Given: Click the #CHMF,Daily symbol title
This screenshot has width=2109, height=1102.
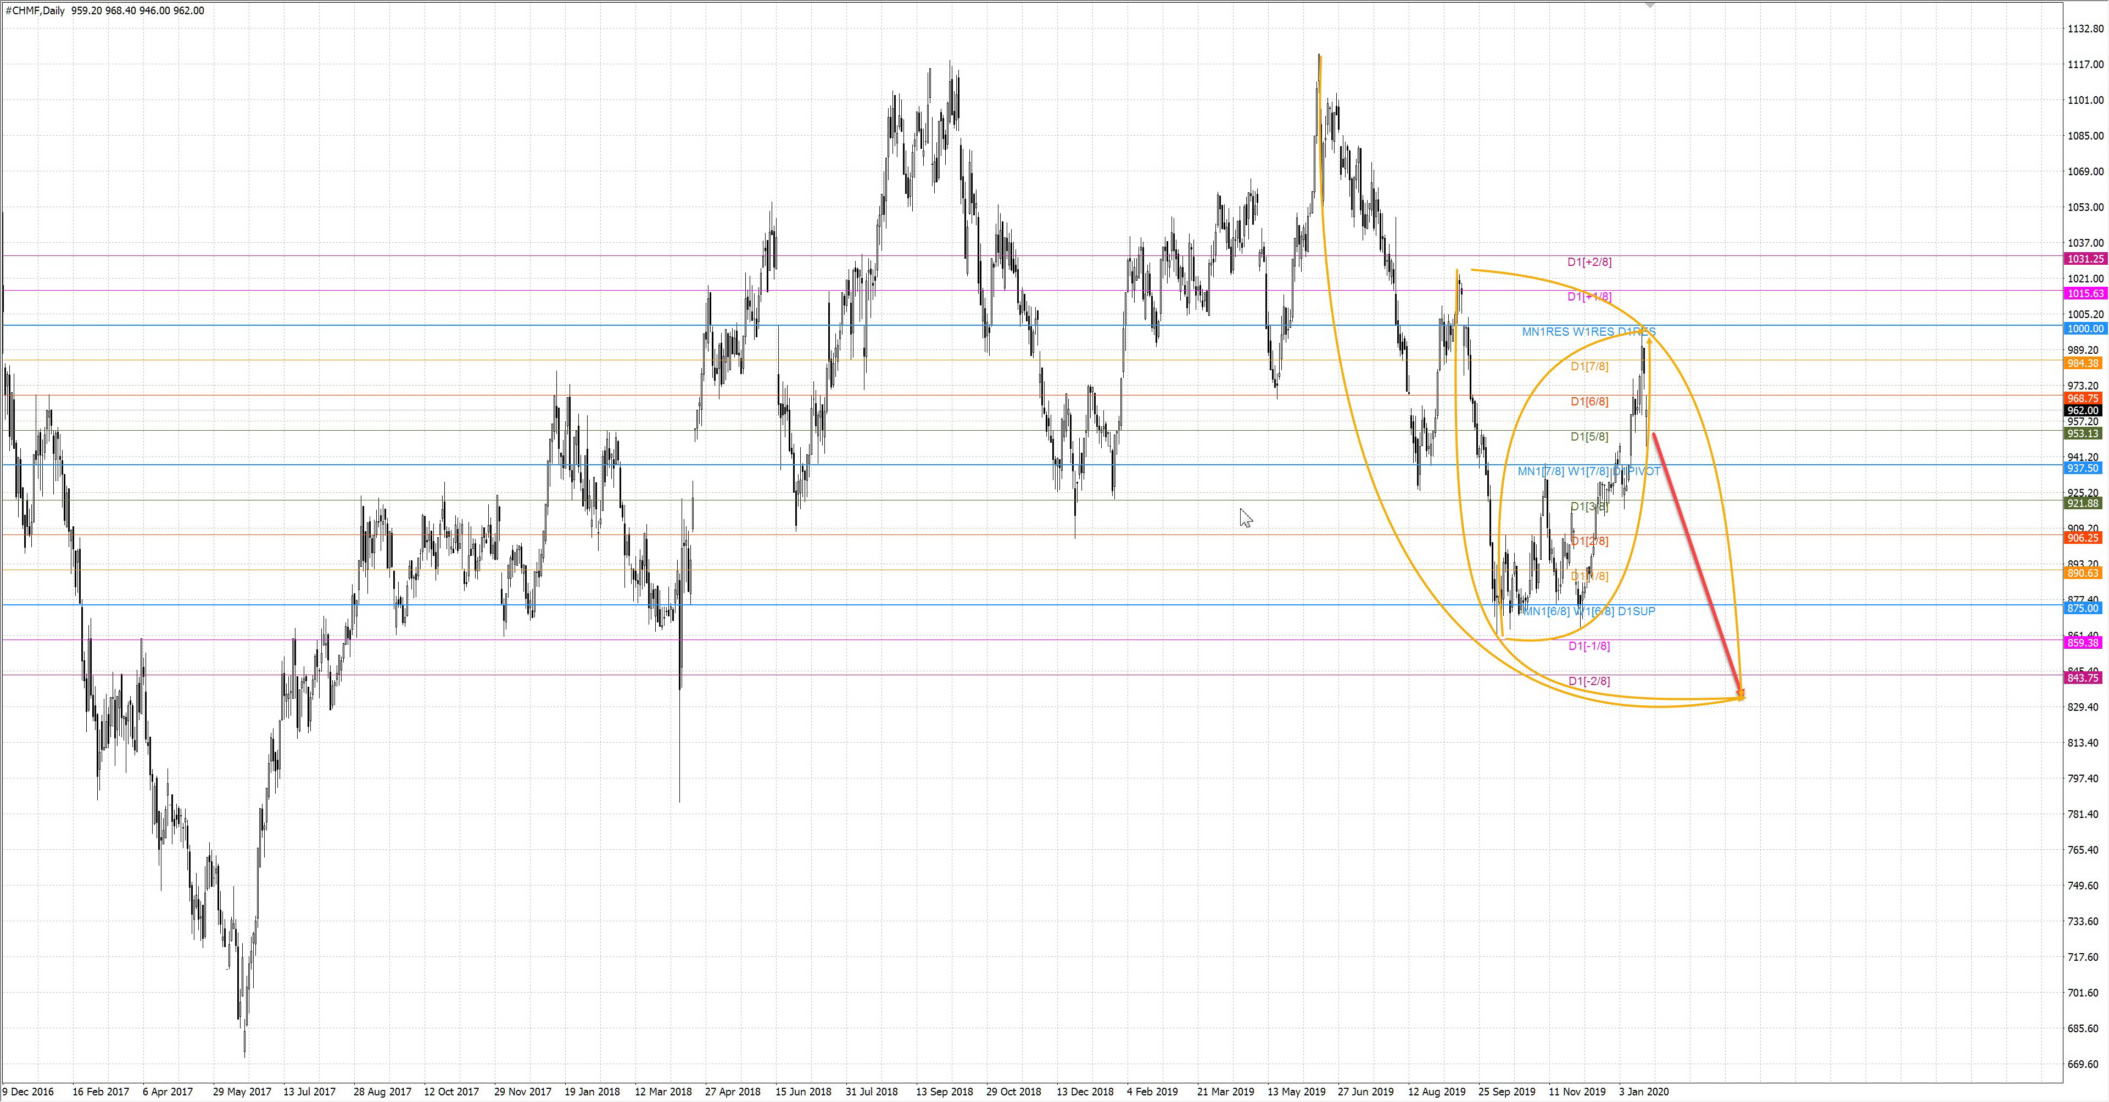Looking at the screenshot, I should tap(35, 10).
